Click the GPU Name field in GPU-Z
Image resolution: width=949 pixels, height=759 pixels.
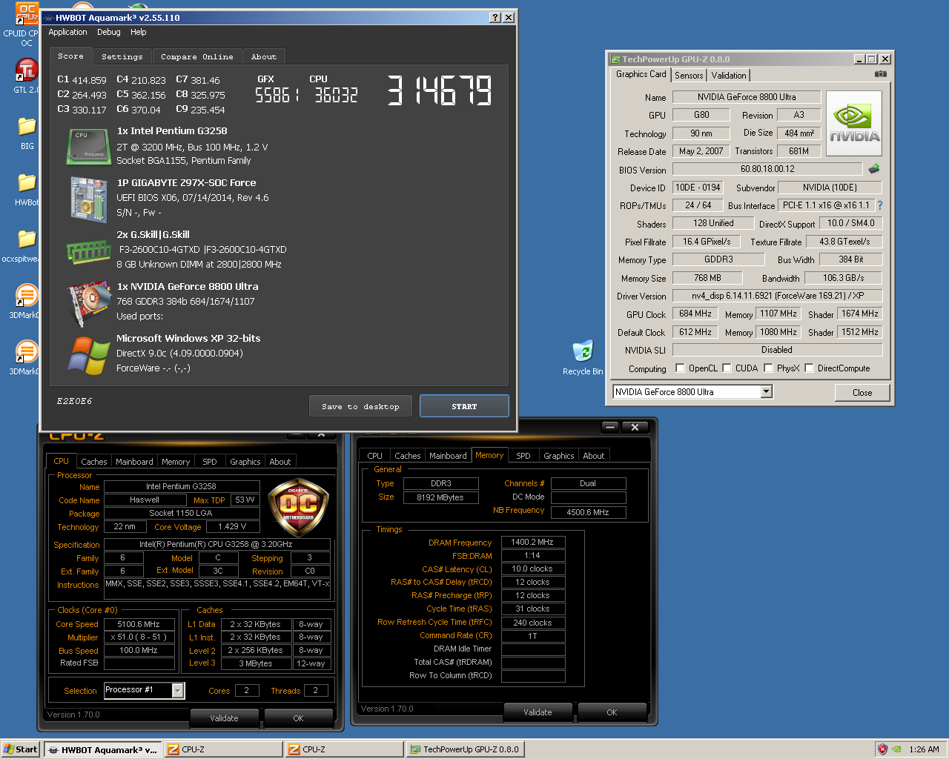tap(747, 97)
